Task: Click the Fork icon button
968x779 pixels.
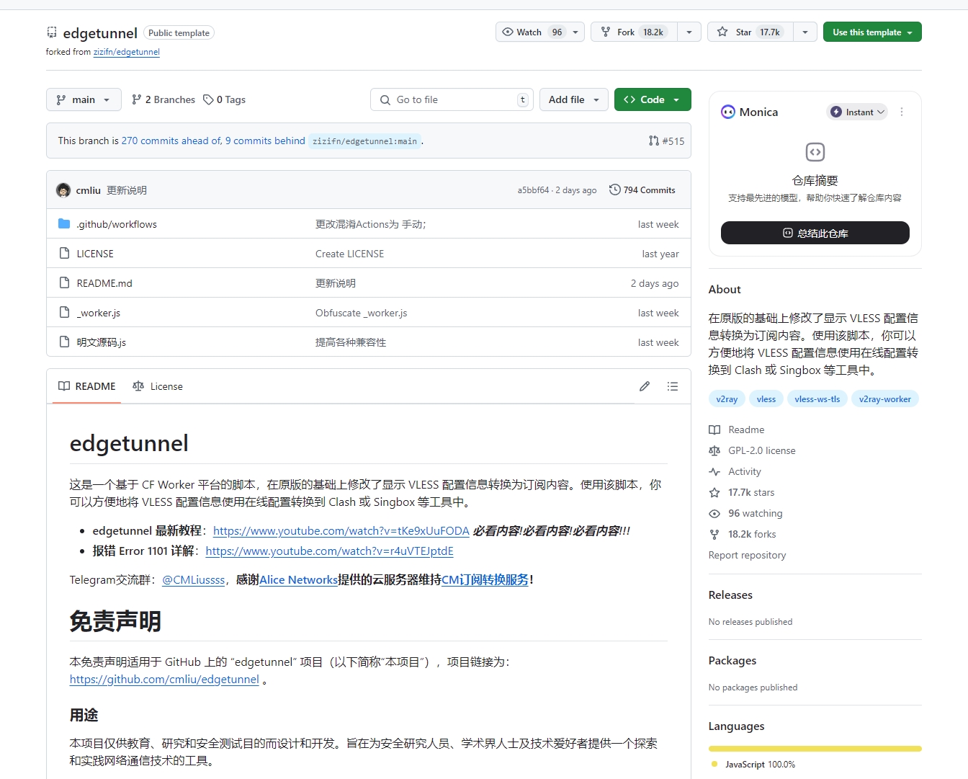Action: click(x=606, y=32)
